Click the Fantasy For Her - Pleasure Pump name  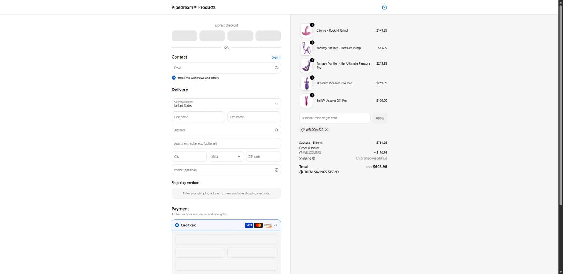[339, 48]
